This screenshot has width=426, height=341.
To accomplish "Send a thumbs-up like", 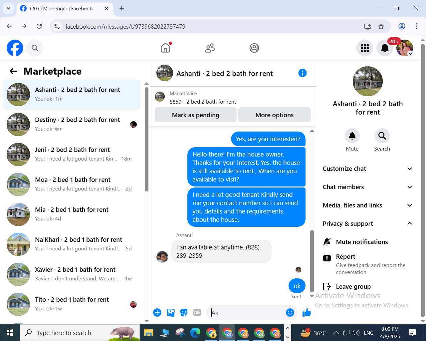I will point(307,312).
